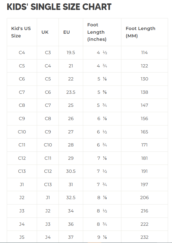This screenshot has width=172, height=243.
Task: Click the UK column header
Action: 45,32
